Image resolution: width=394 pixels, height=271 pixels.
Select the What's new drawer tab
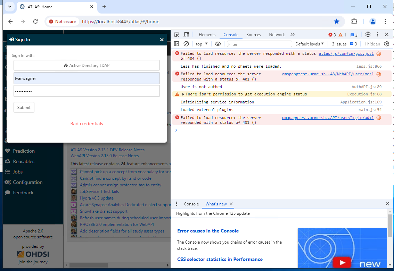[x=216, y=204]
